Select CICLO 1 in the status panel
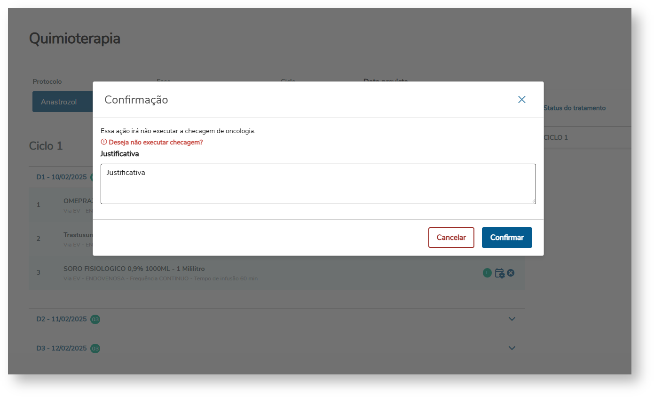654x397 pixels. coord(556,138)
